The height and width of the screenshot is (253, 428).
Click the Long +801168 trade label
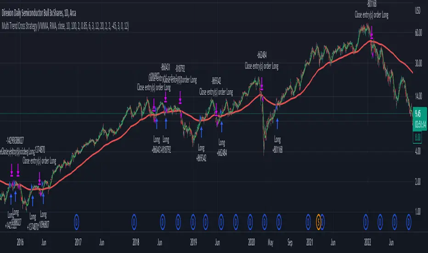(277, 145)
